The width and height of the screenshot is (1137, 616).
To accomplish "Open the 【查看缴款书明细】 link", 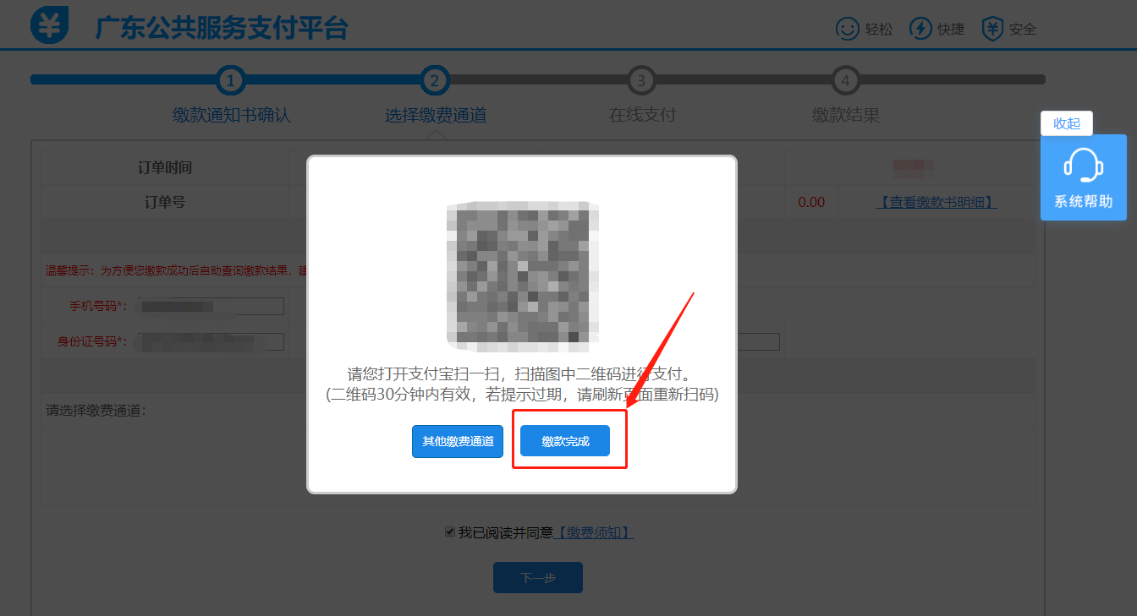I will click(937, 203).
